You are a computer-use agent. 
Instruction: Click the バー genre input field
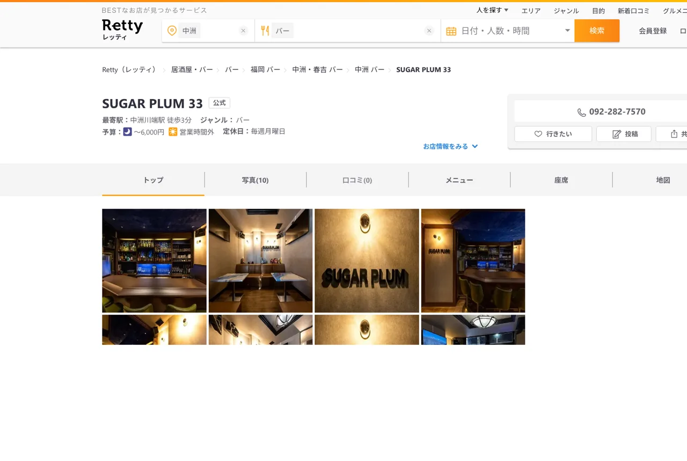pyautogui.click(x=348, y=31)
